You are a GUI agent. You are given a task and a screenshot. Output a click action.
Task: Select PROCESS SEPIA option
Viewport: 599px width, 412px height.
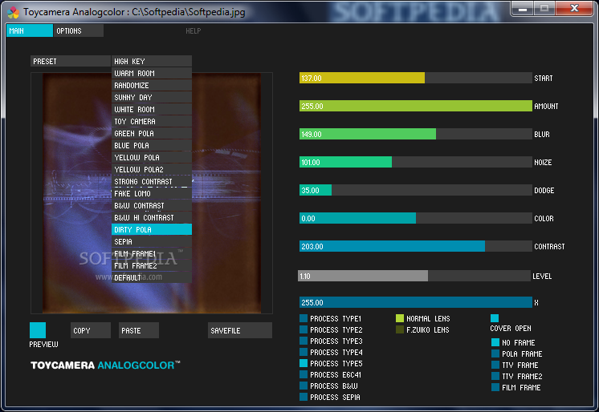(x=304, y=397)
